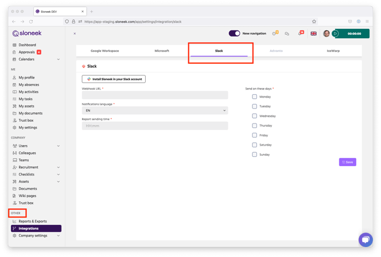Expand the Recruitment submenu chevron
The image size is (381, 257).
pos(58,167)
